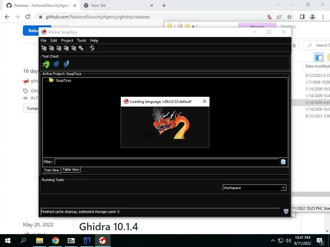Click the taskbar search magnifier

click(x=23, y=240)
